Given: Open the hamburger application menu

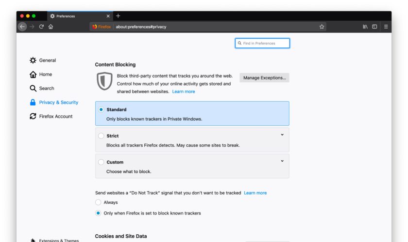Looking at the screenshot, I should pos(386,27).
